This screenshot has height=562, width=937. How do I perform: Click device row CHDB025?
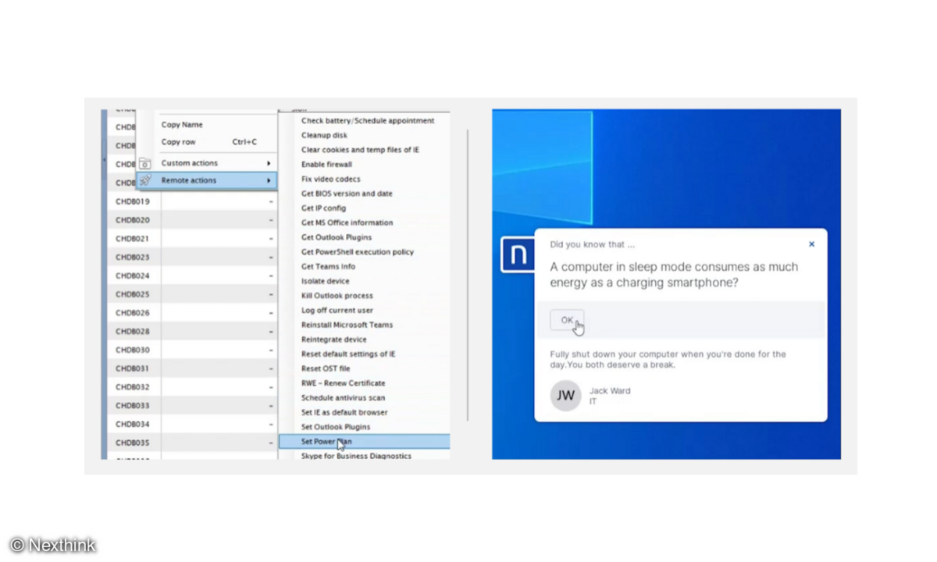click(x=191, y=294)
